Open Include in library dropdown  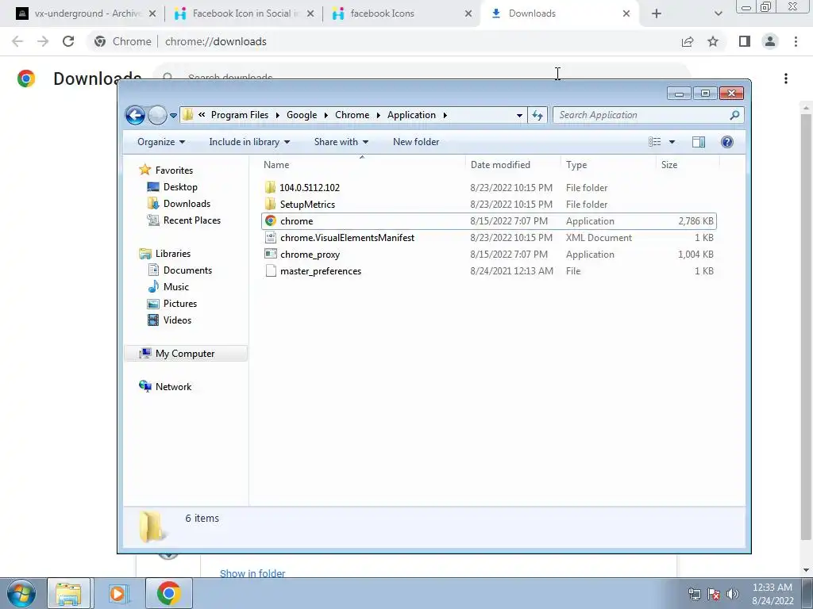[249, 142]
